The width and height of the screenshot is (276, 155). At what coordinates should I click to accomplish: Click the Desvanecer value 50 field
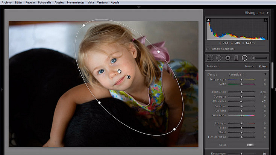point(264,154)
